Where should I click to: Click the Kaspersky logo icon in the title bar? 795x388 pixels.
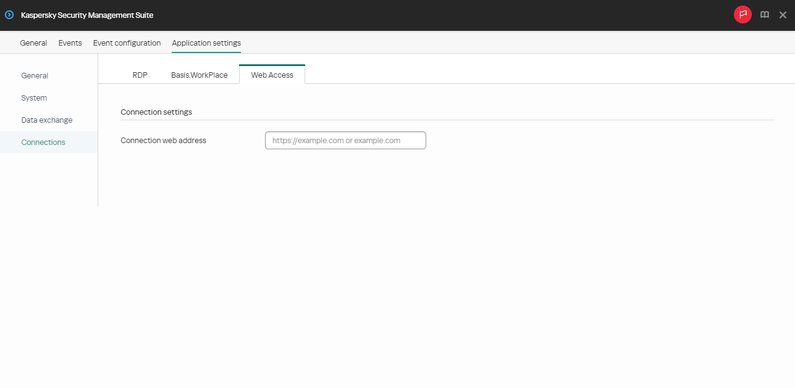tap(9, 15)
